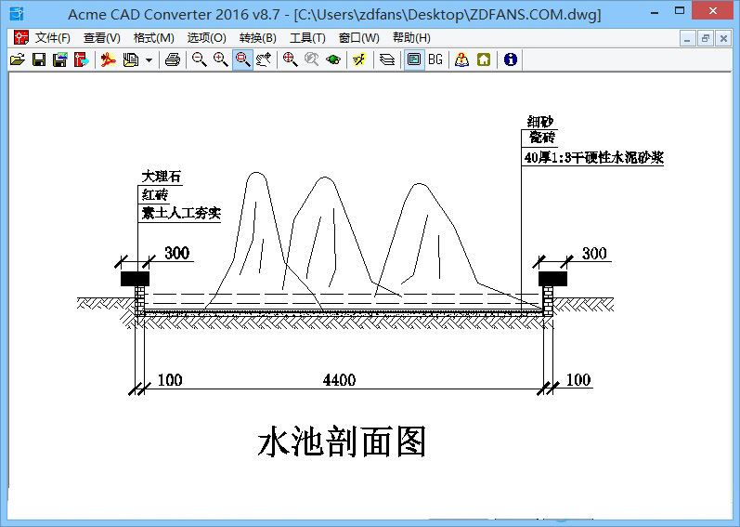The height and width of the screenshot is (527, 740).
Task: Toggle the layout view icon
Action: (x=414, y=59)
